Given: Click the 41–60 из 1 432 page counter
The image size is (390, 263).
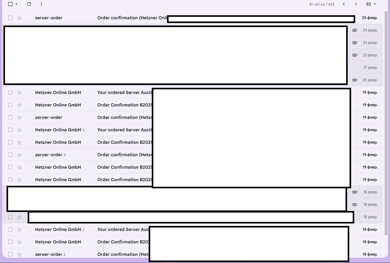Looking at the screenshot, I should tap(322, 4).
